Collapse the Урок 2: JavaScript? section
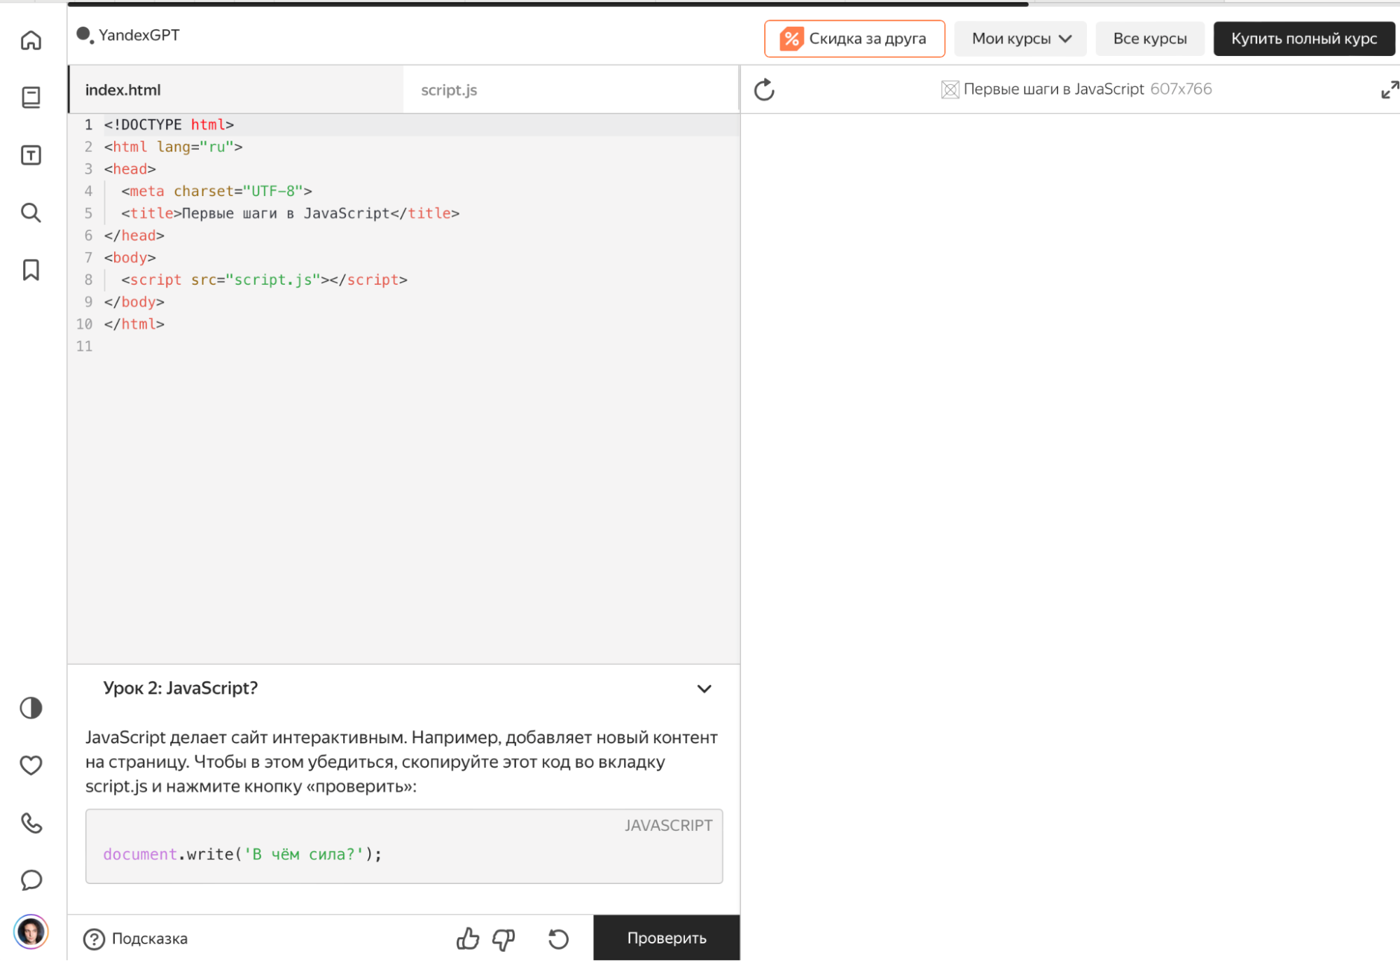This screenshot has width=1400, height=961. tap(704, 689)
